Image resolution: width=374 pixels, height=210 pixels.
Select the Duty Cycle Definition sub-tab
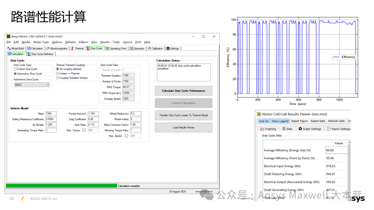coord(40,54)
